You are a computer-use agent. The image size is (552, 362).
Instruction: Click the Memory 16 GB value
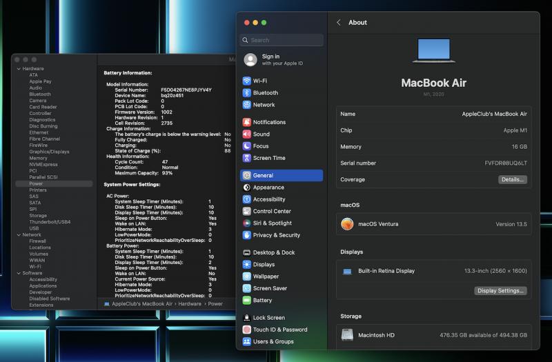pos(520,147)
